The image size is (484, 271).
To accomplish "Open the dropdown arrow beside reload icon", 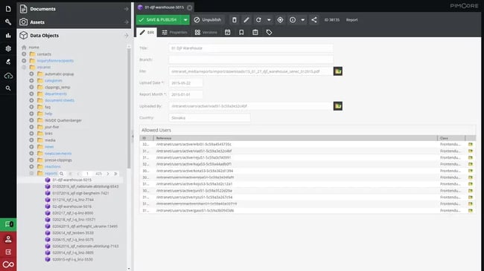I will tap(269, 20).
